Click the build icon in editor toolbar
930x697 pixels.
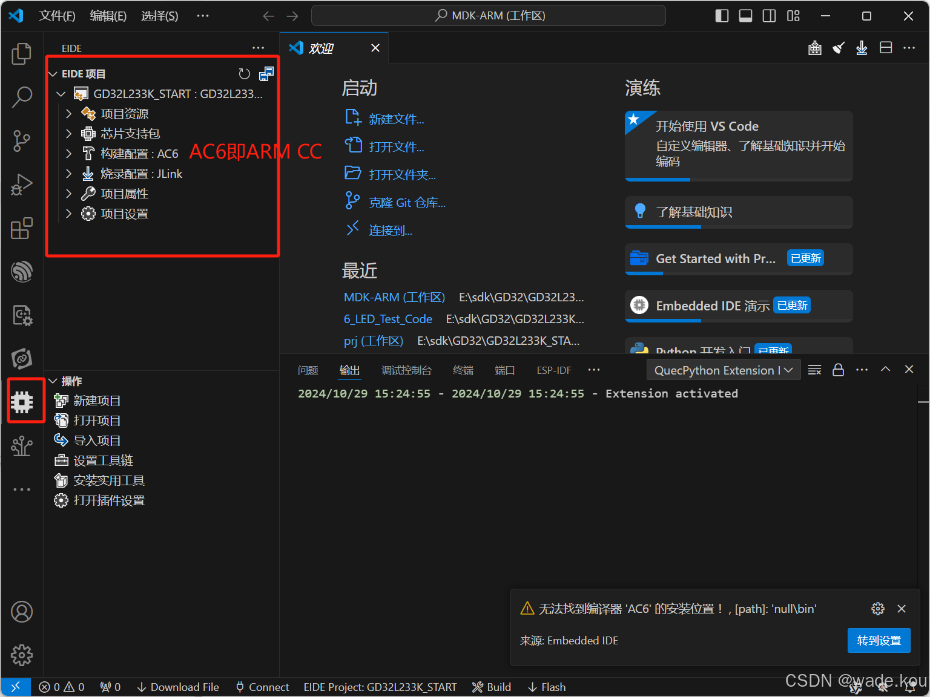(x=815, y=48)
